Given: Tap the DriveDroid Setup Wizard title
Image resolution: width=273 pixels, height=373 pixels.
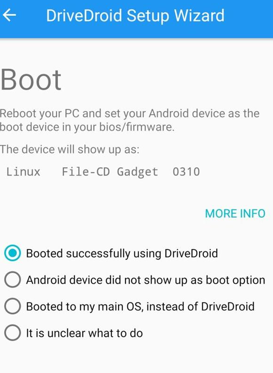Looking at the screenshot, I should click(135, 16).
